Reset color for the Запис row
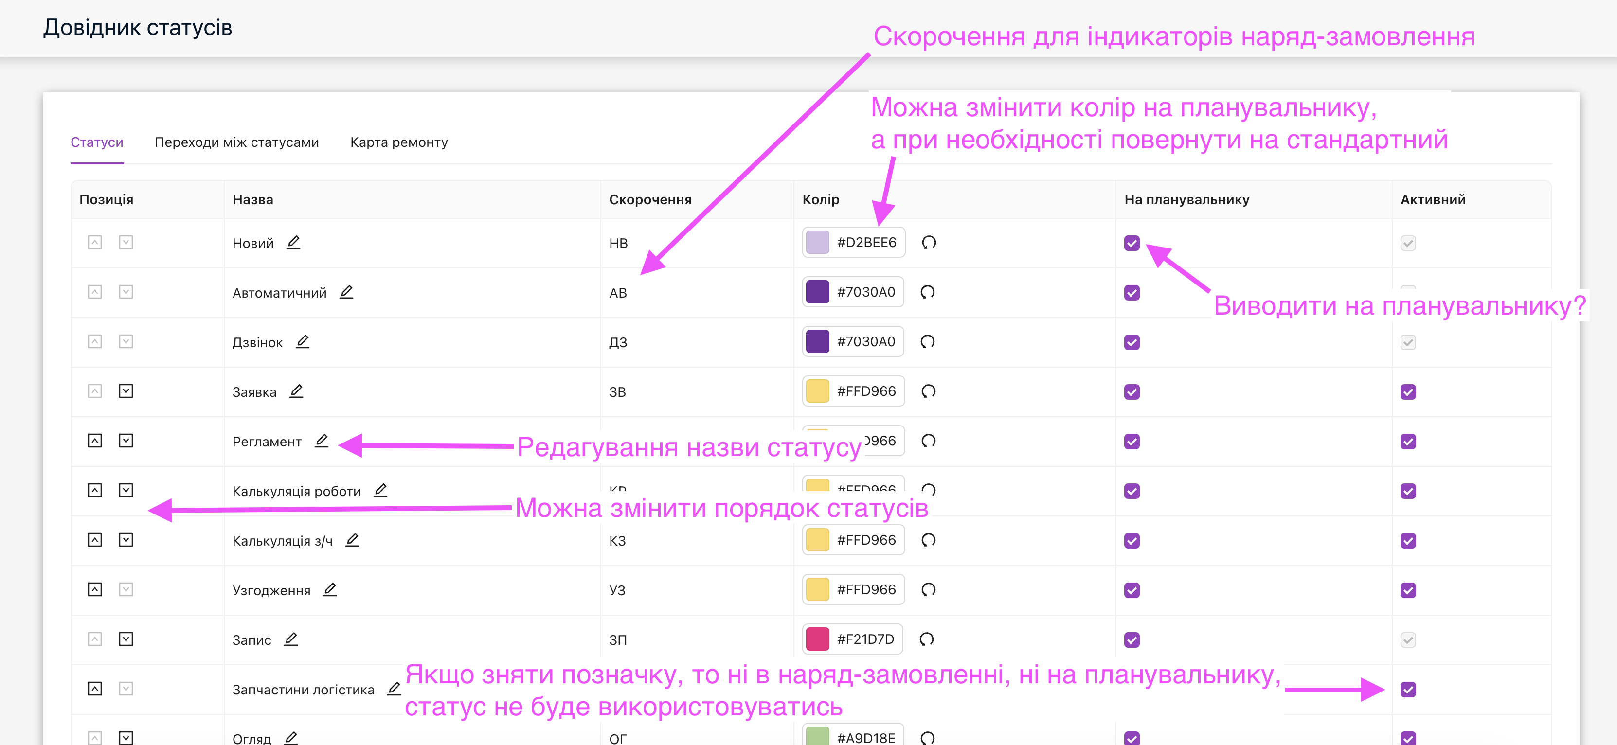This screenshot has height=745, width=1617. [x=927, y=639]
